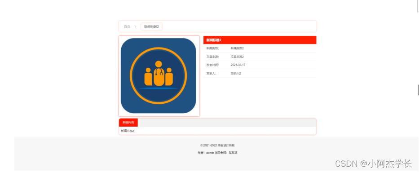This screenshot has width=419, height=172.
Task: Select the body text 新闻内容2
Action: [128, 131]
